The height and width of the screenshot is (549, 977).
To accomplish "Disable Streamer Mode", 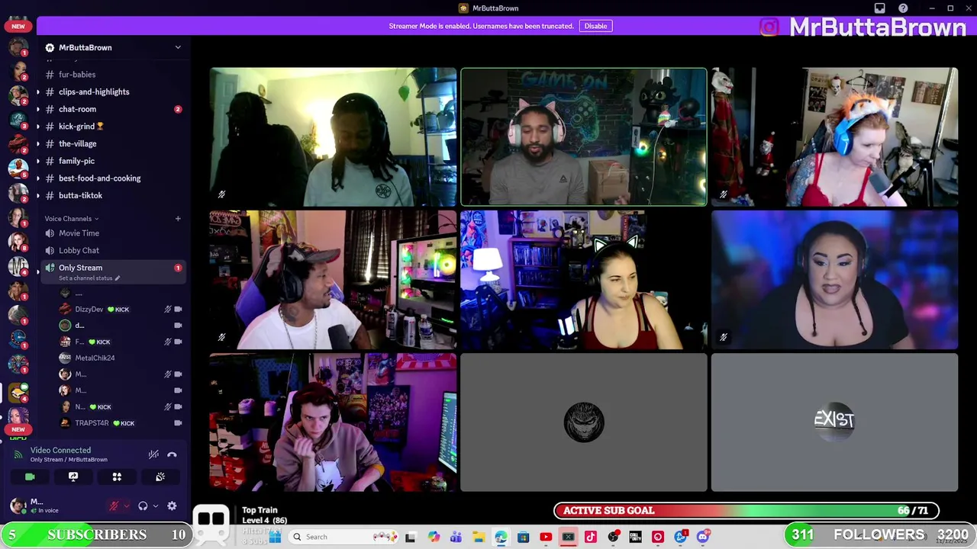I will tap(595, 26).
